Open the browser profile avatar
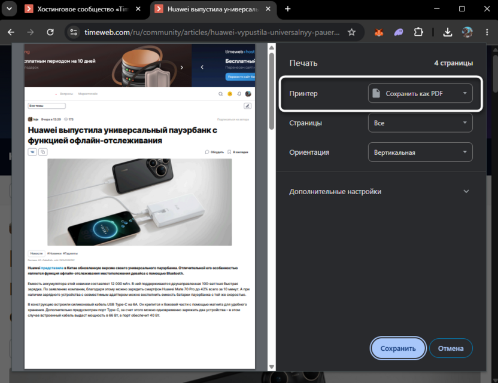Image resolution: width=498 pixels, height=383 pixels. click(467, 32)
